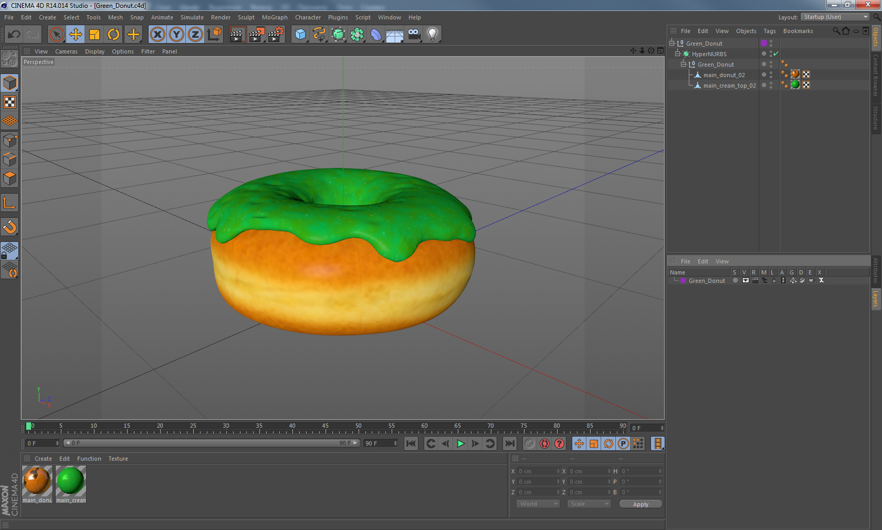
Task: Open the deformer objects icon
Action: pos(376,35)
